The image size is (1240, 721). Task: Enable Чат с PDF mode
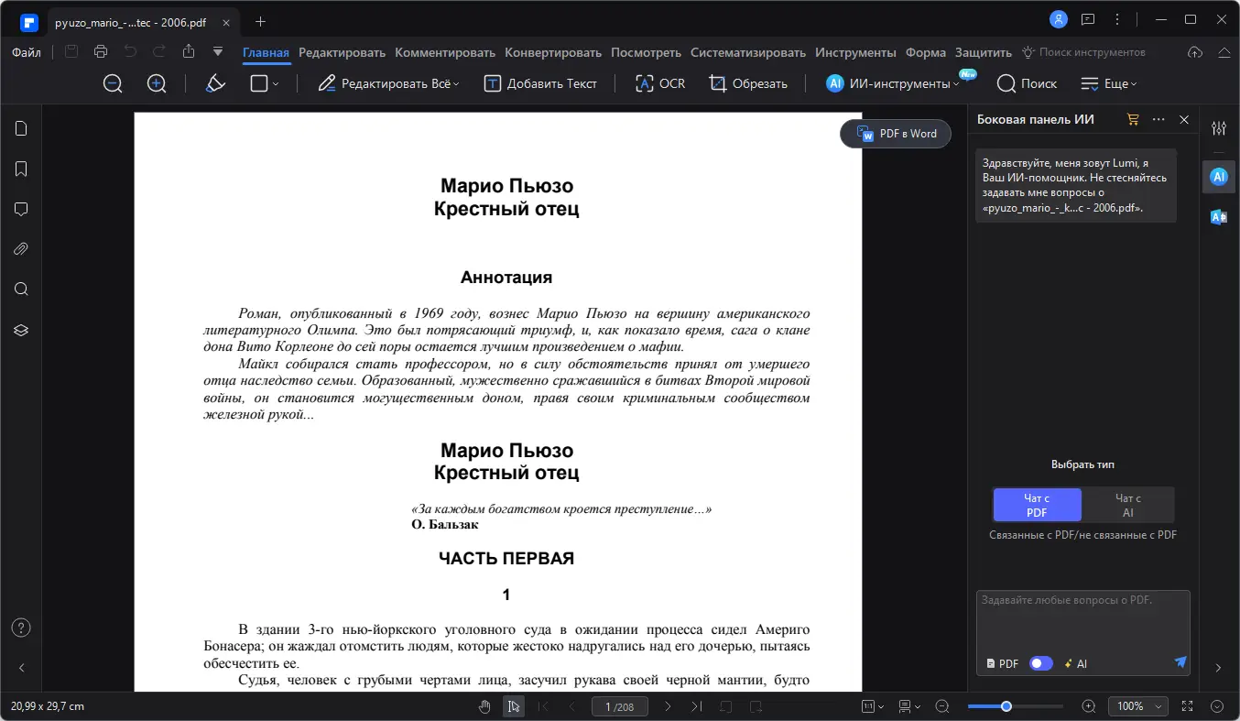[1037, 504]
